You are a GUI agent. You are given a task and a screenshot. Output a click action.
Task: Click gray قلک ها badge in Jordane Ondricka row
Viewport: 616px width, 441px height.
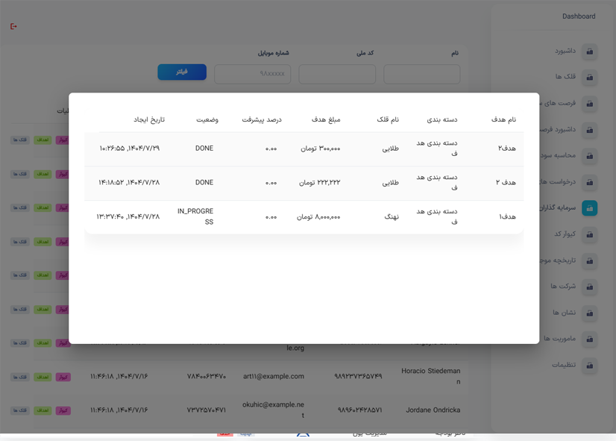pos(20,410)
